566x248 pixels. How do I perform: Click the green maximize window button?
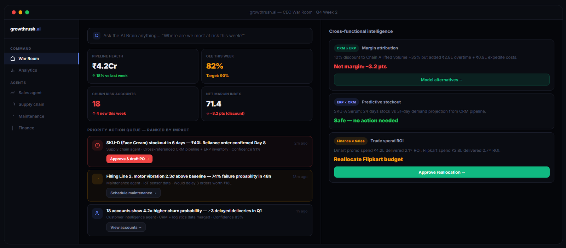click(27, 12)
